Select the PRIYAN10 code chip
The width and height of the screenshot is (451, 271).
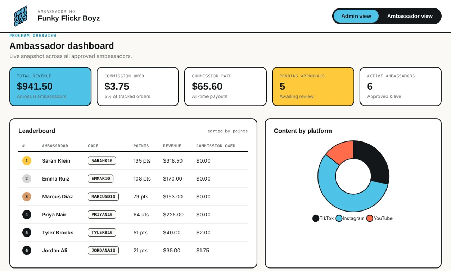tap(102, 215)
